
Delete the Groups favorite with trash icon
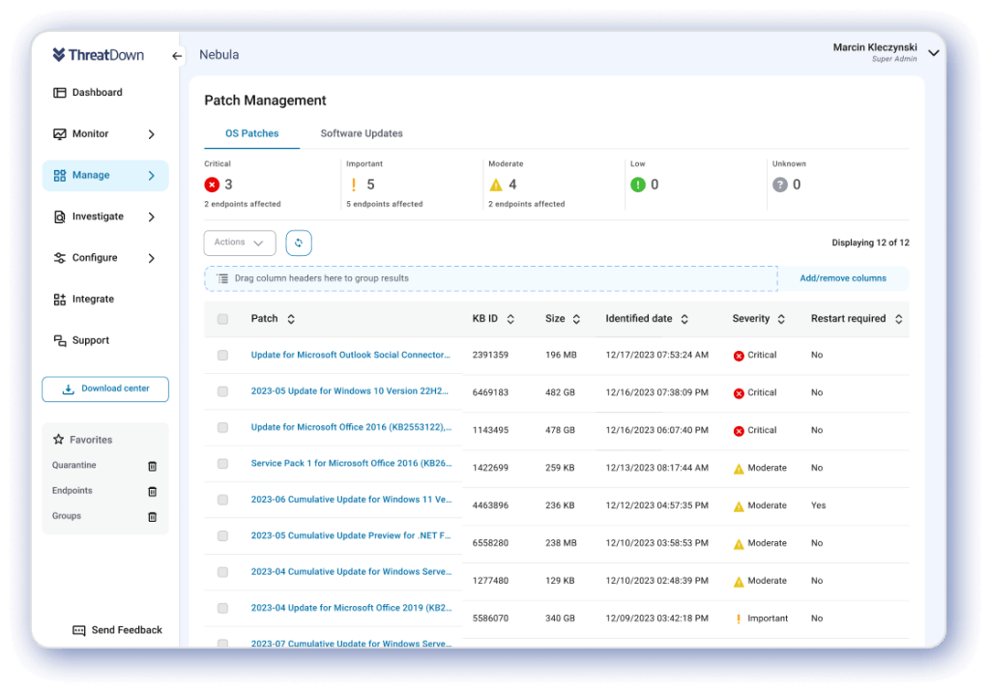pos(152,516)
